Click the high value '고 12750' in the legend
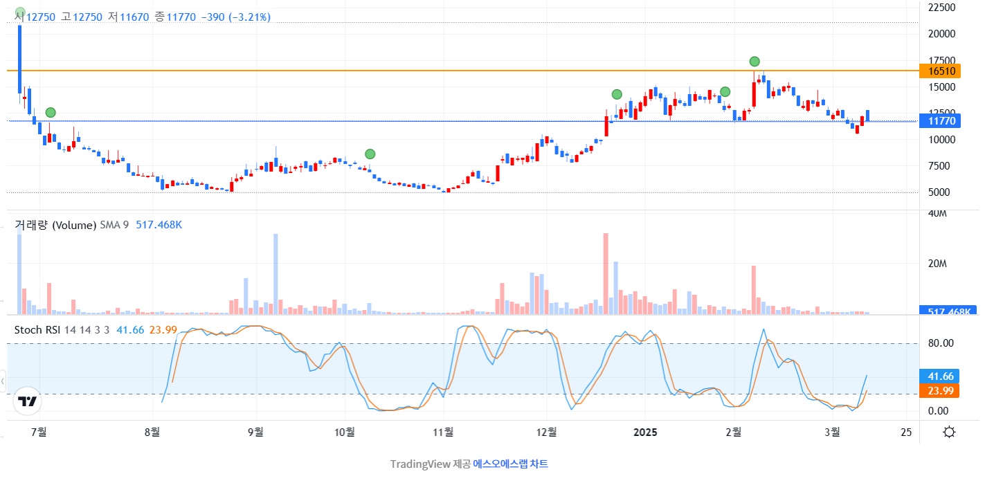Screen dimensions: 985x483 [x=82, y=17]
